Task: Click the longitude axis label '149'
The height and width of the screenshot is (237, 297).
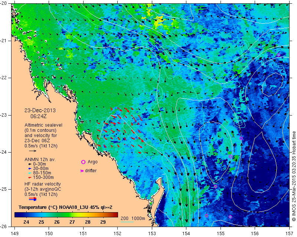Action: tap(15, 233)
